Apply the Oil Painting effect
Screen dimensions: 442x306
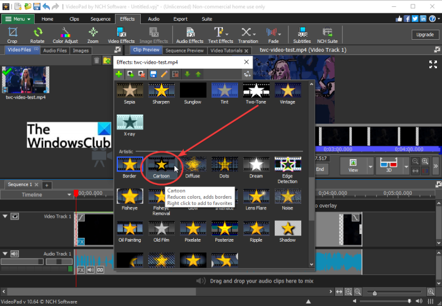click(129, 232)
